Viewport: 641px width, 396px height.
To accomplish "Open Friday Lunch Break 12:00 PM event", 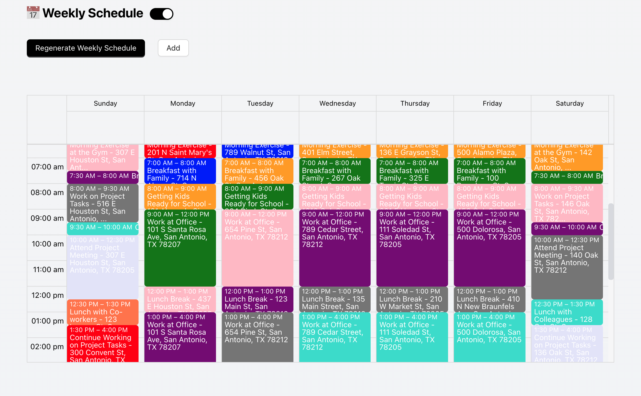I will pos(489,299).
